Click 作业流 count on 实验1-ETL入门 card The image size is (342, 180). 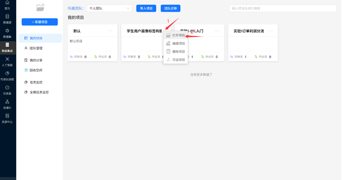(x=210, y=57)
